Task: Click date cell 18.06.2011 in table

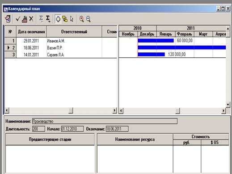Action: pos(31,48)
